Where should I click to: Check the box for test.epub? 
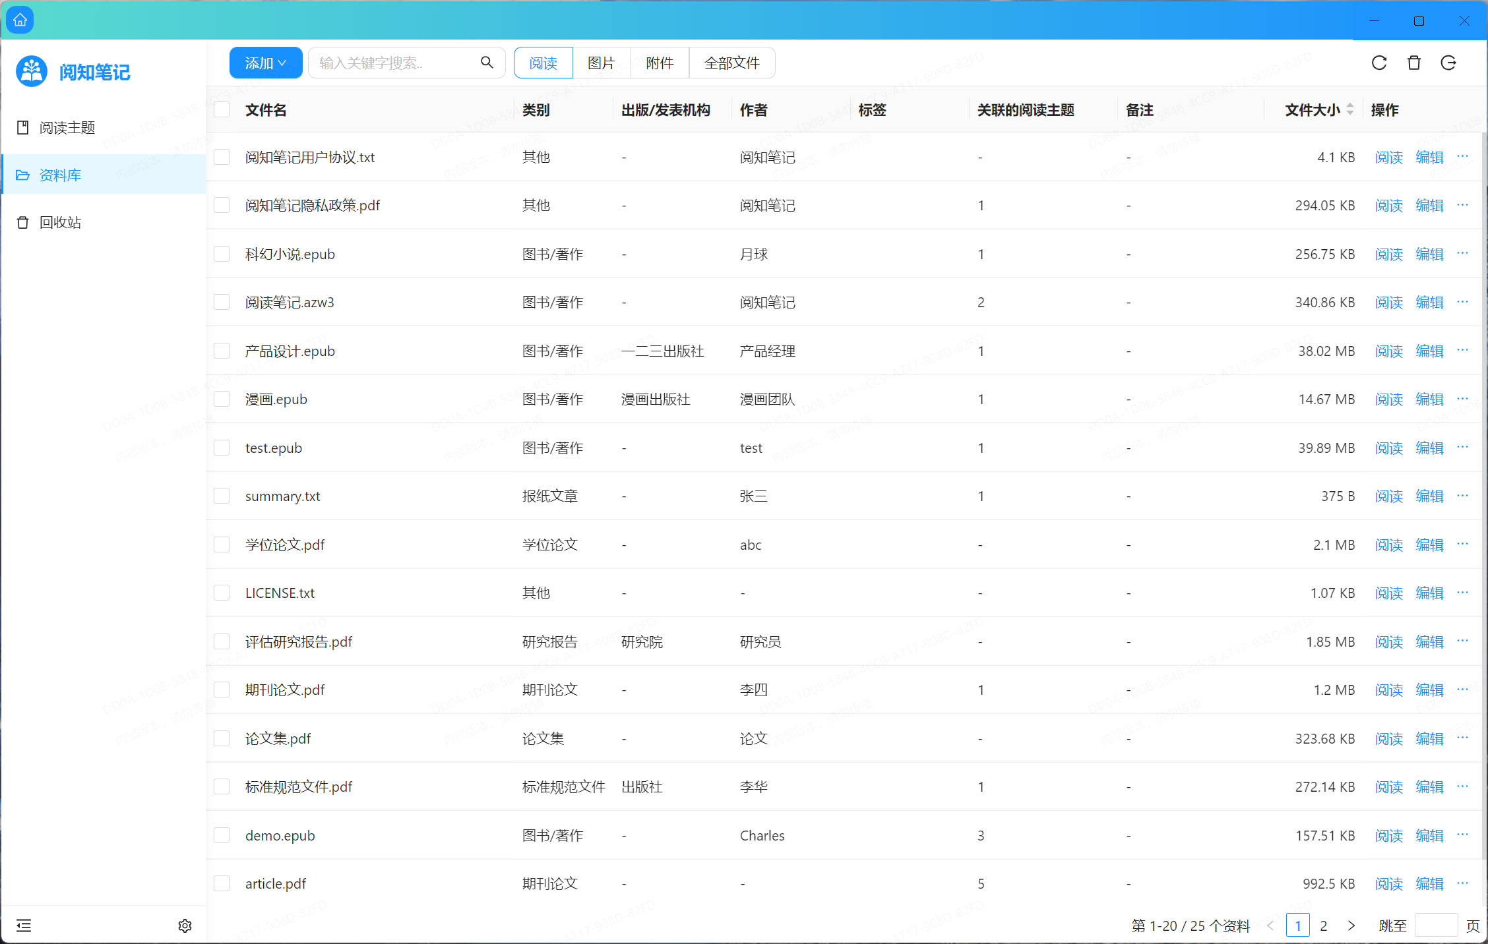(x=222, y=448)
